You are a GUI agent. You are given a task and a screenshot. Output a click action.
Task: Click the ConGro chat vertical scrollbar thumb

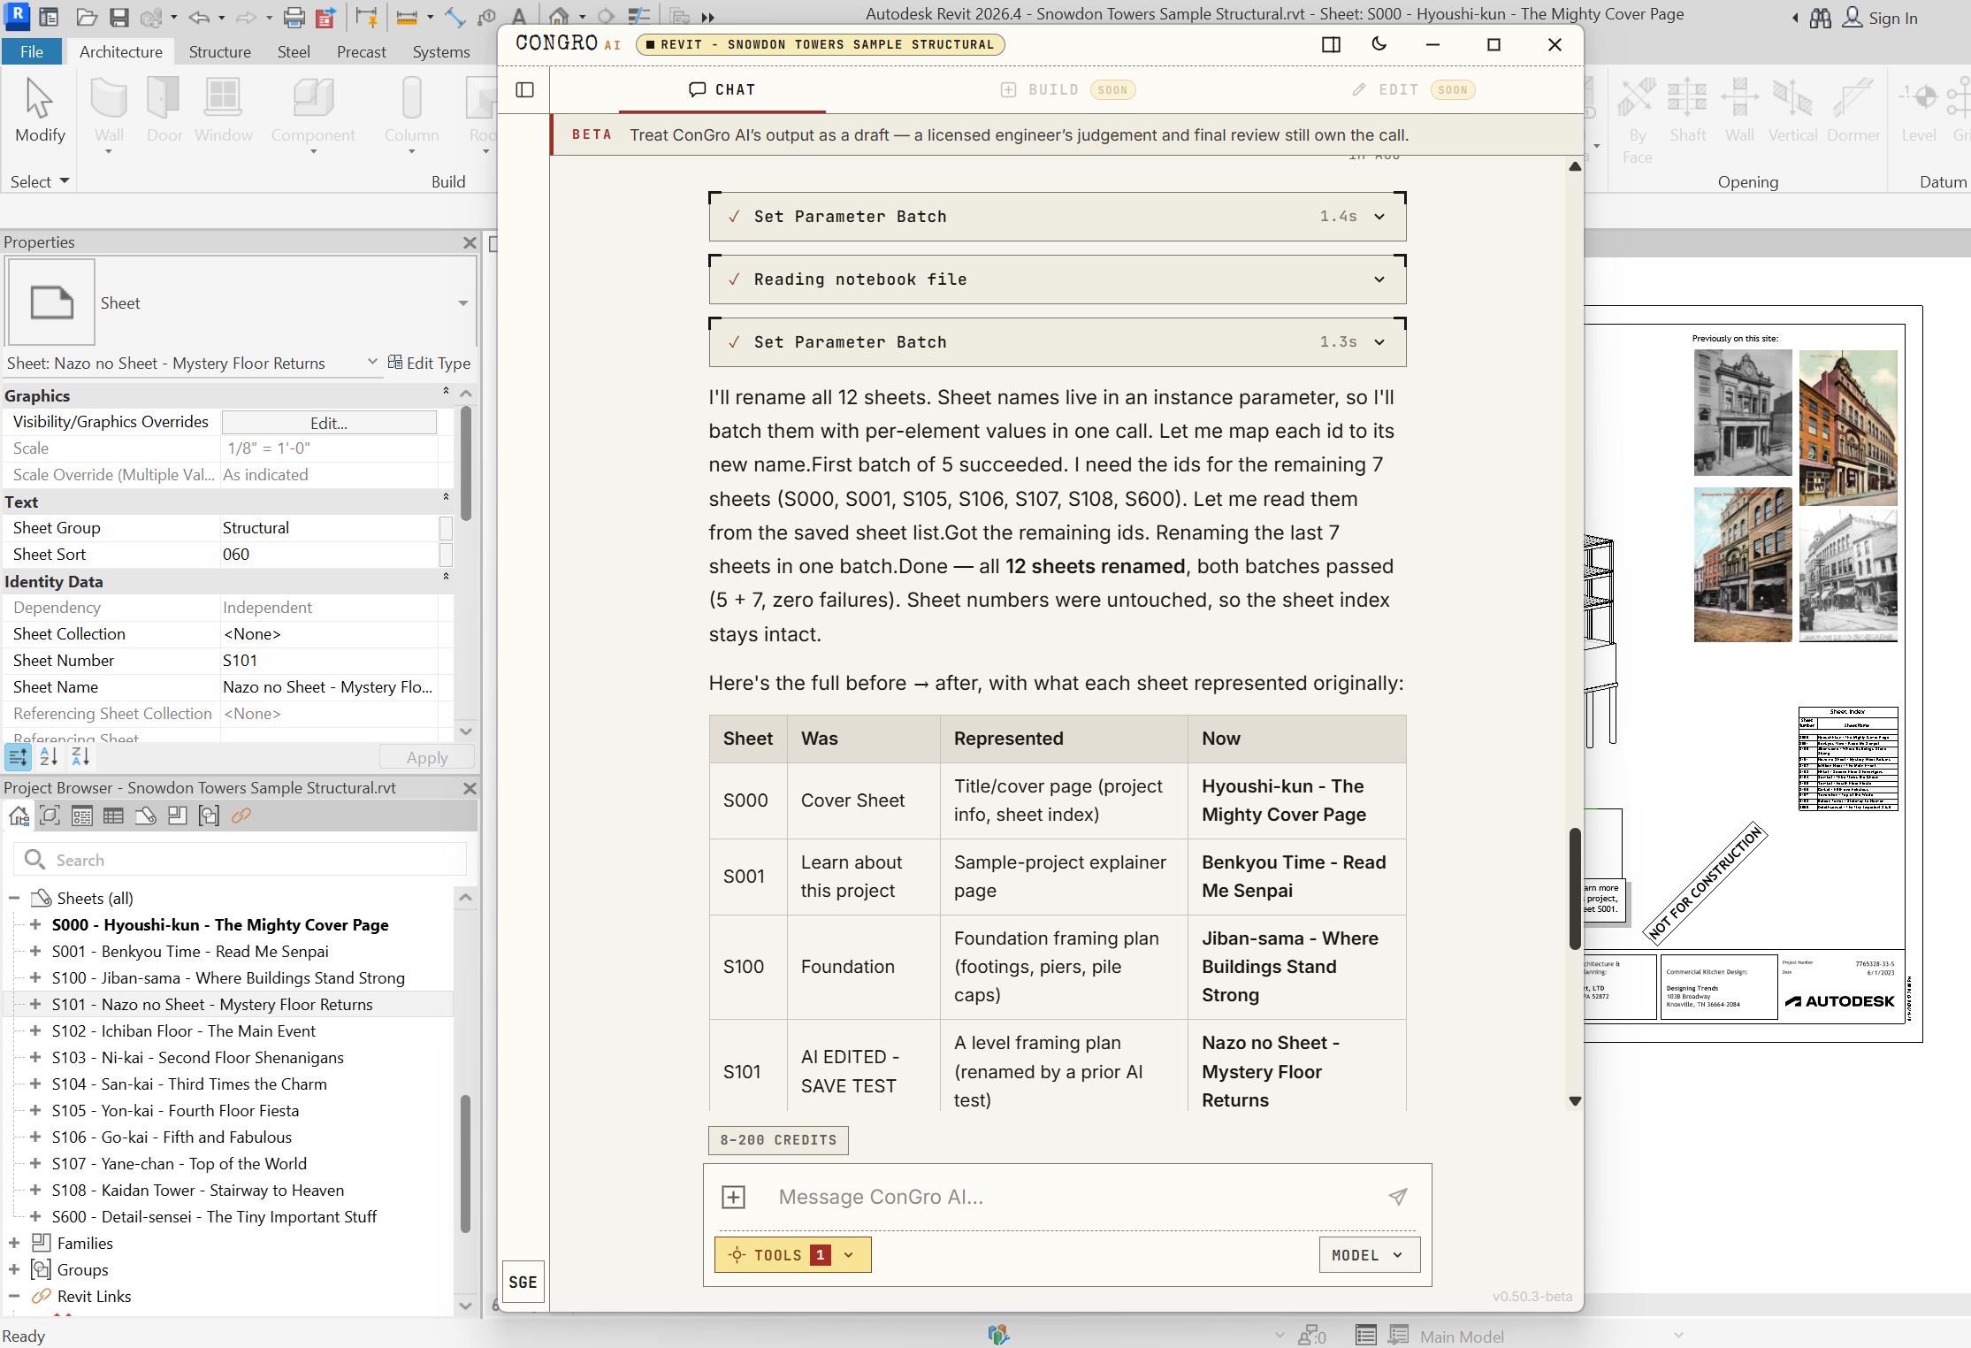pos(1574,889)
